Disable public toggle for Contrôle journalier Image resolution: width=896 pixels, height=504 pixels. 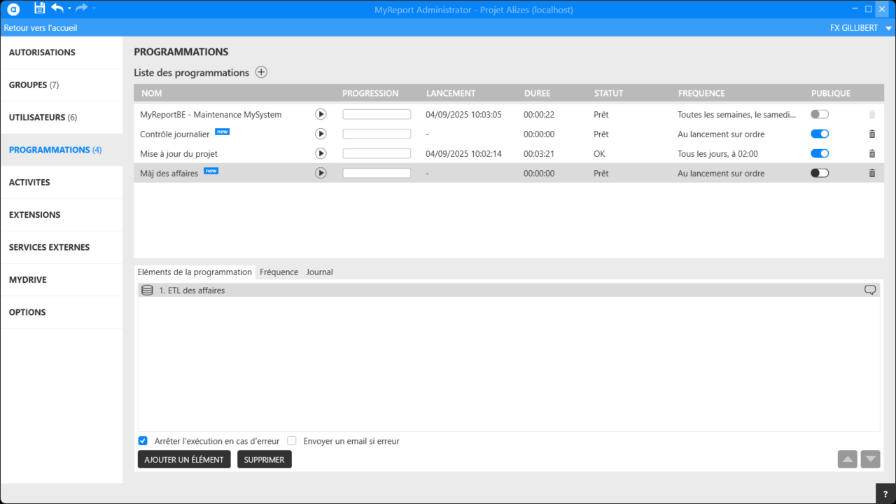(819, 134)
